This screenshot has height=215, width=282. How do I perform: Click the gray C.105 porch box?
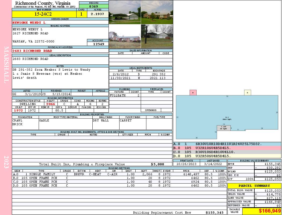[223, 128]
